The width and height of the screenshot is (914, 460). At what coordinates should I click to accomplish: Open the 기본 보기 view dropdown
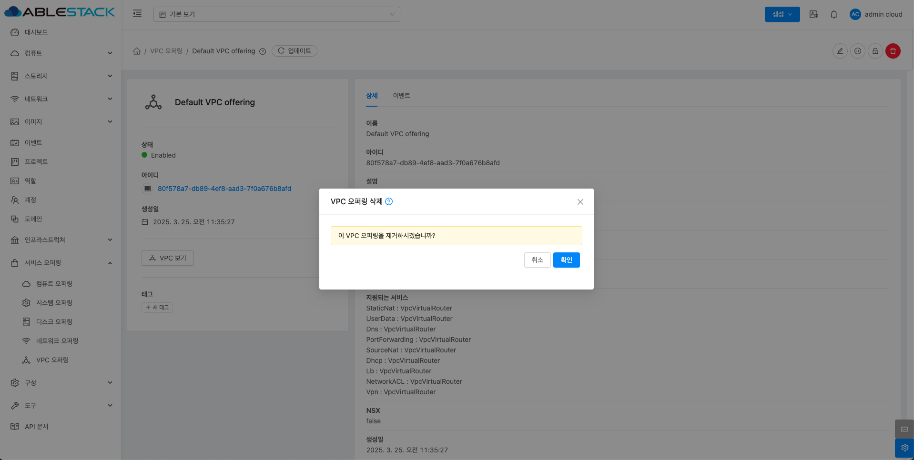(x=276, y=14)
